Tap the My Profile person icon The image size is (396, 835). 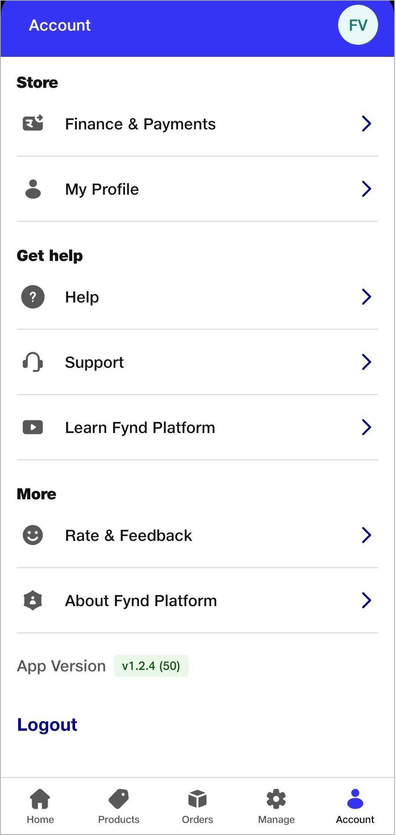click(x=33, y=189)
